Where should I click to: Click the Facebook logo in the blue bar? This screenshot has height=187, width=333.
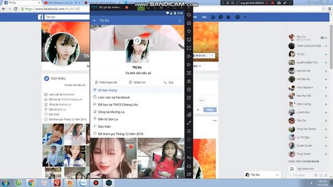click(x=41, y=17)
